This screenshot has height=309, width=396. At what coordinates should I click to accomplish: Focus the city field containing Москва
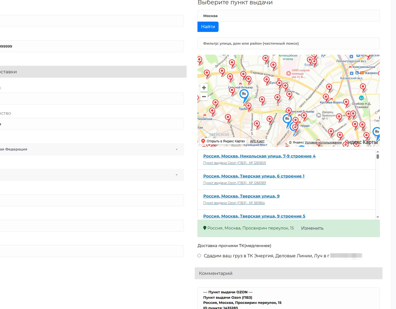click(289, 16)
